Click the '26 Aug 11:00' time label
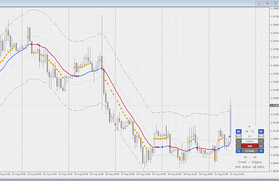This screenshot has width=279, height=181. [97, 174]
